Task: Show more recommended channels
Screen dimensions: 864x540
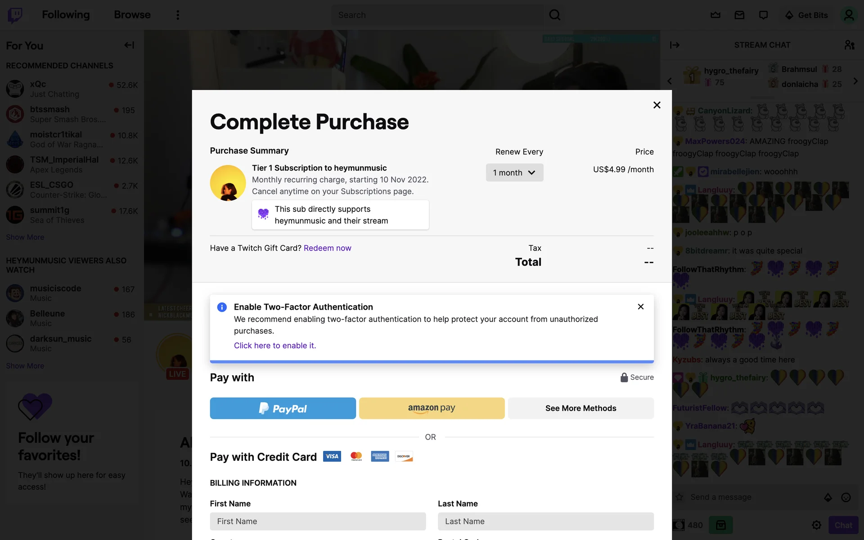Action: (25, 237)
